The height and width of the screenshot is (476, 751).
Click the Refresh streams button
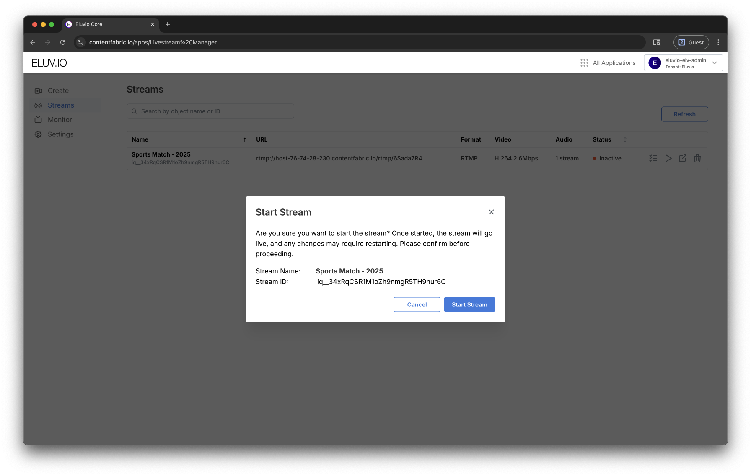point(684,114)
